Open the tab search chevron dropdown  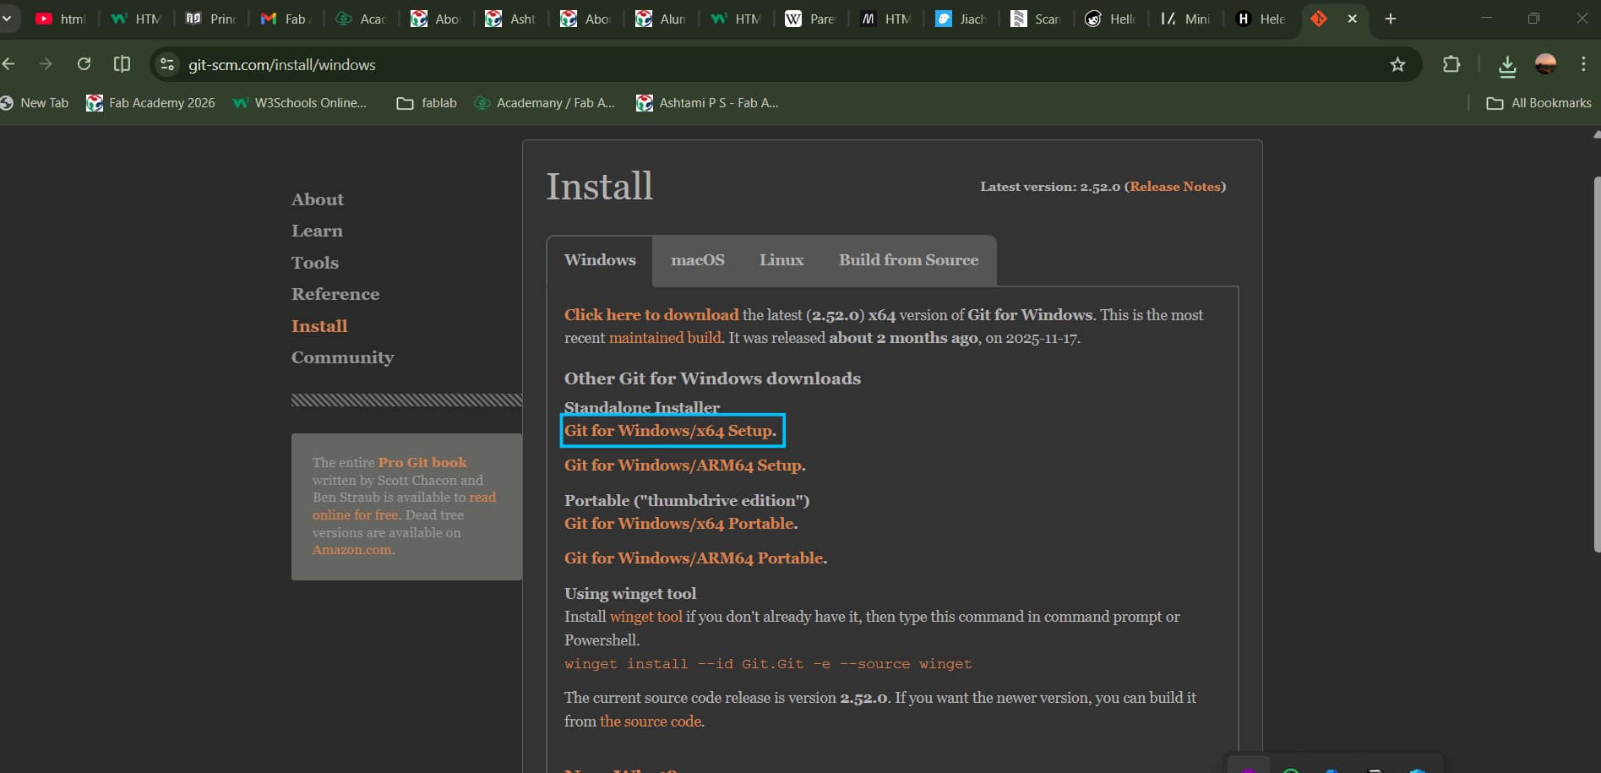point(7,19)
